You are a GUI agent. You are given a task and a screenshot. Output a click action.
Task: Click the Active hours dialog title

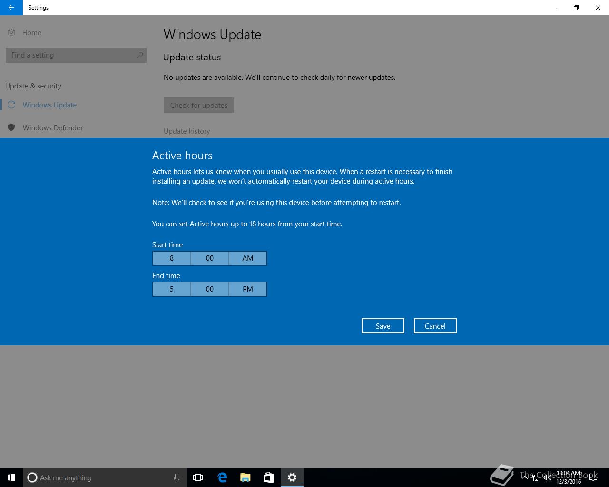182,156
